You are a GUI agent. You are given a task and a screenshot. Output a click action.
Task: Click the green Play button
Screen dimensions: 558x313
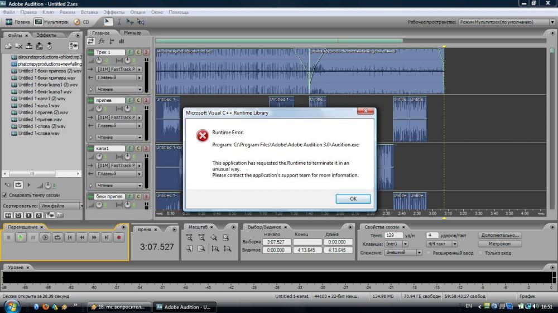pos(21,237)
